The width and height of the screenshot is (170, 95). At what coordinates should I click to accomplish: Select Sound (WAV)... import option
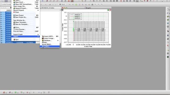coord(50,44)
